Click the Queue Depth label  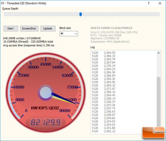pyautogui.click(x=10, y=9)
